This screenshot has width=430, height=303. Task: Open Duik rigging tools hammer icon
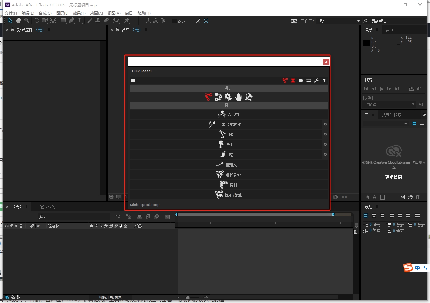point(248,97)
